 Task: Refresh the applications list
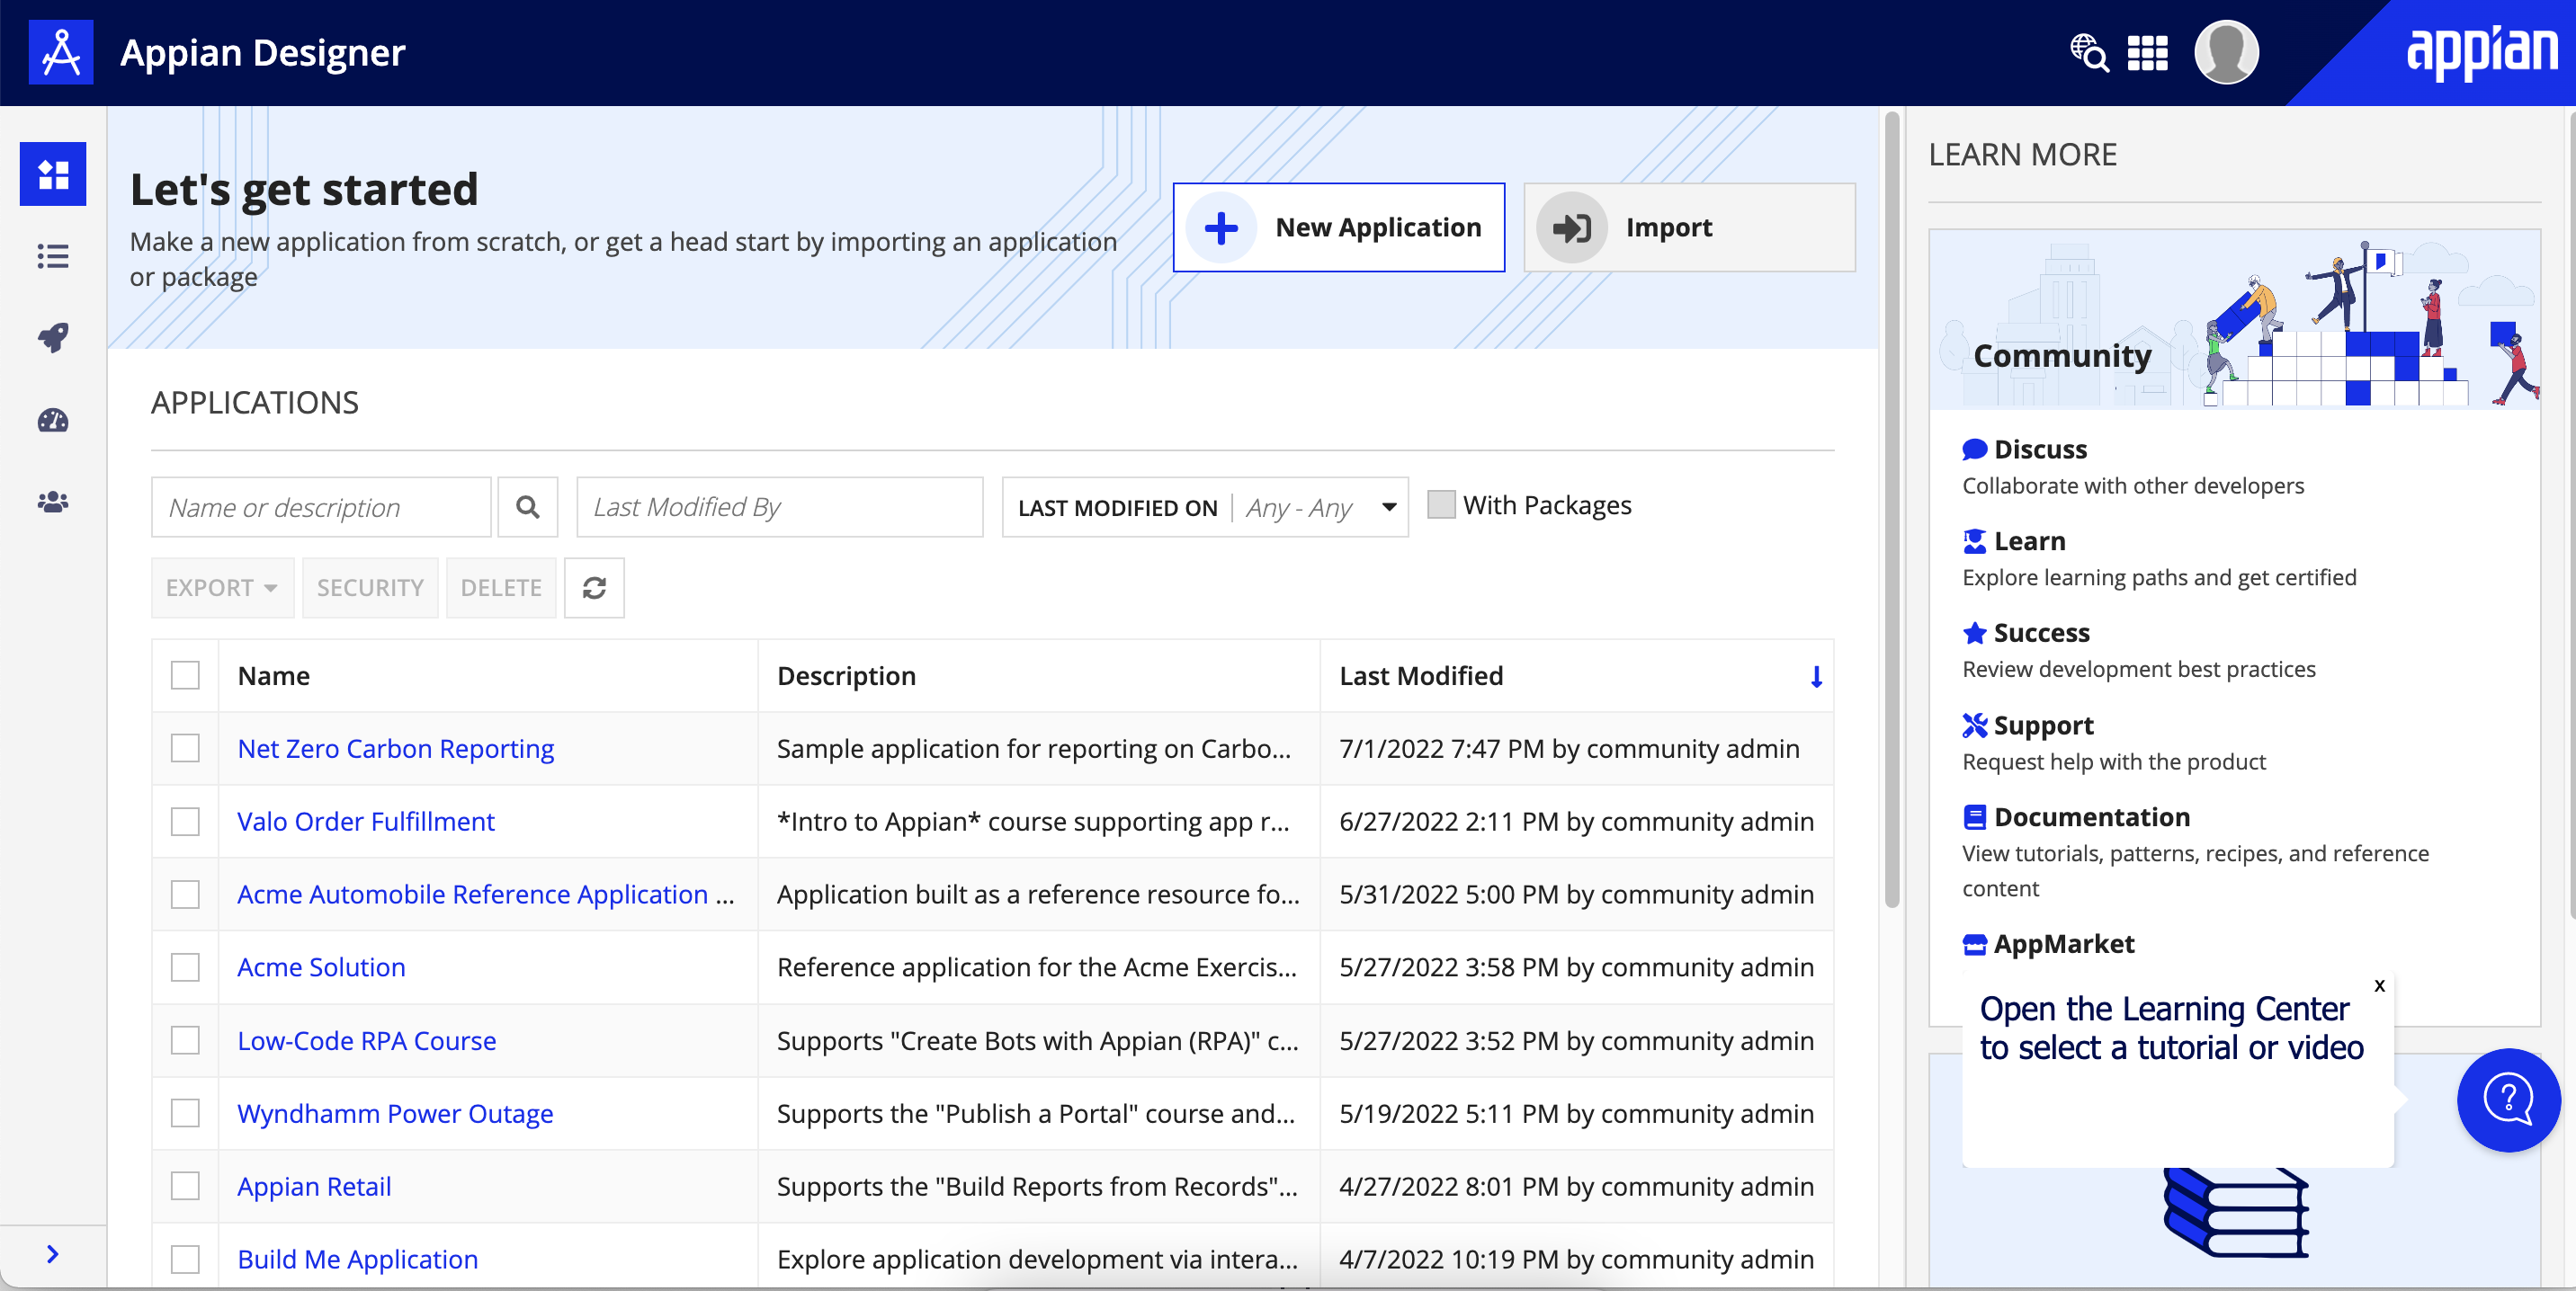pyautogui.click(x=594, y=588)
